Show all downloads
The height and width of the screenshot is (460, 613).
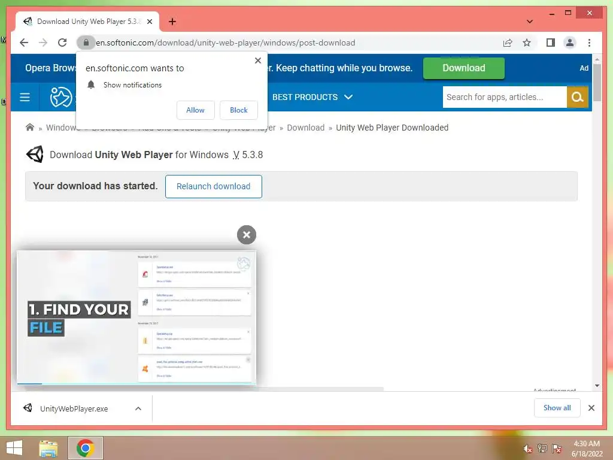click(x=557, y=408)
